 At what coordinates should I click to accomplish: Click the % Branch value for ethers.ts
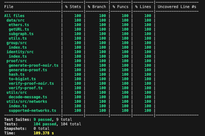coord(103,25)
